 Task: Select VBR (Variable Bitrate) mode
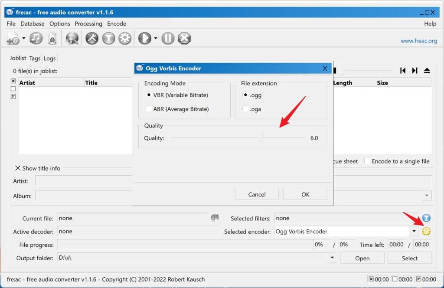[x=177, y=95]
